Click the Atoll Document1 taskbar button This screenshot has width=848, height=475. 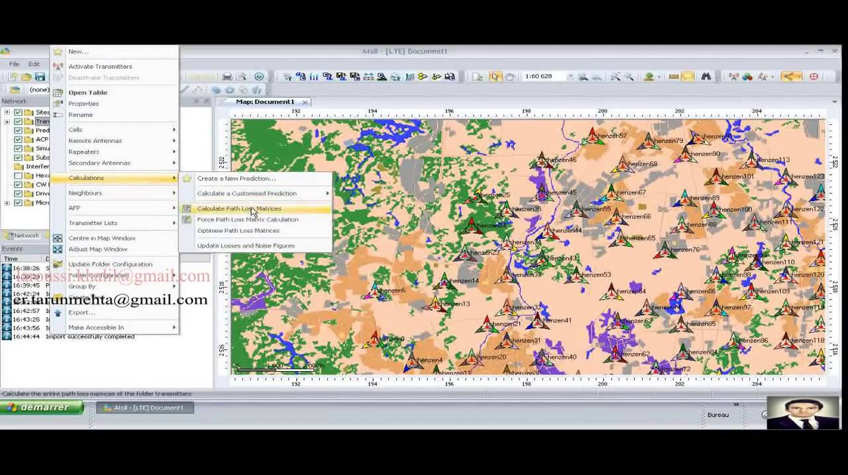(145, 408)
